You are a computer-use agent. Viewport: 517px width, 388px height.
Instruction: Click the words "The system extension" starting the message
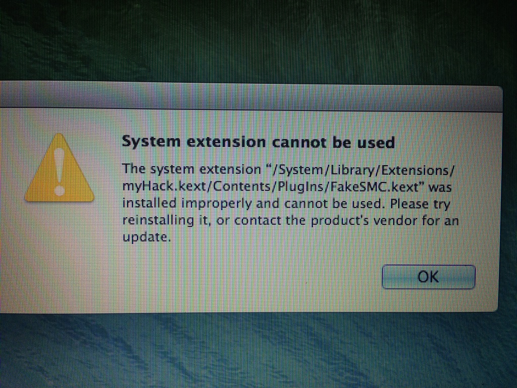191,170
